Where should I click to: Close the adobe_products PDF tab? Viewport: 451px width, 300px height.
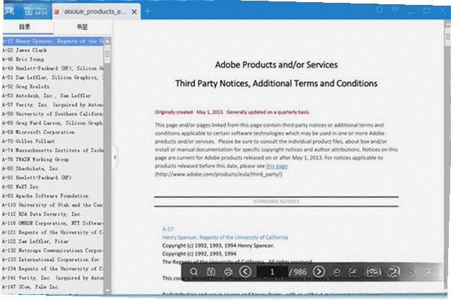tap(134, 12)
